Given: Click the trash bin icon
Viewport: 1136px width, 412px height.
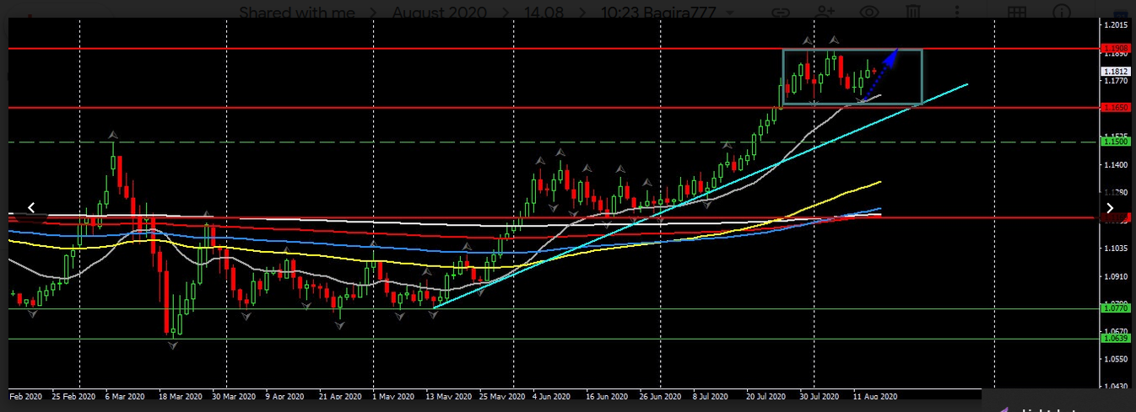Looking at the screenshot, I should click(x=913, y=13).
